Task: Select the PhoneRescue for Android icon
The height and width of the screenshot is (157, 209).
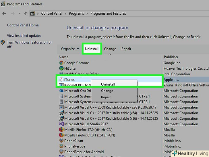Action: click(x=61, y=152)
